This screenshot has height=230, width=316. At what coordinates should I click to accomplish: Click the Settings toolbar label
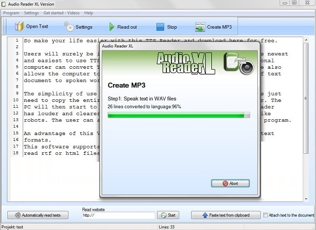click(84, 27)
